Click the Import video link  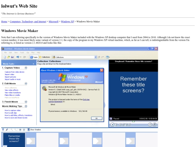pos(9,74)
